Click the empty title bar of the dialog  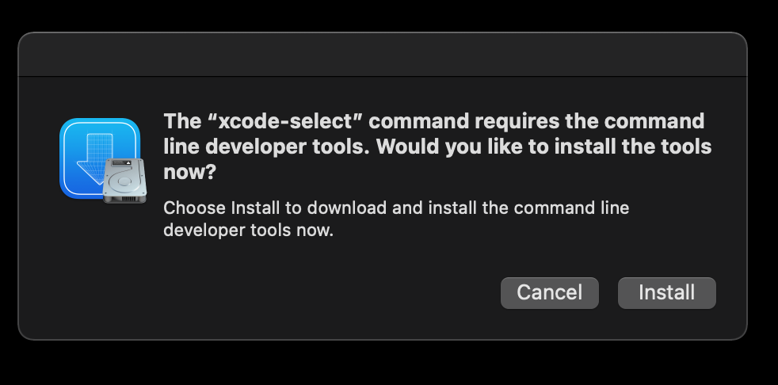pyautogui.click(x=382, y=55)
